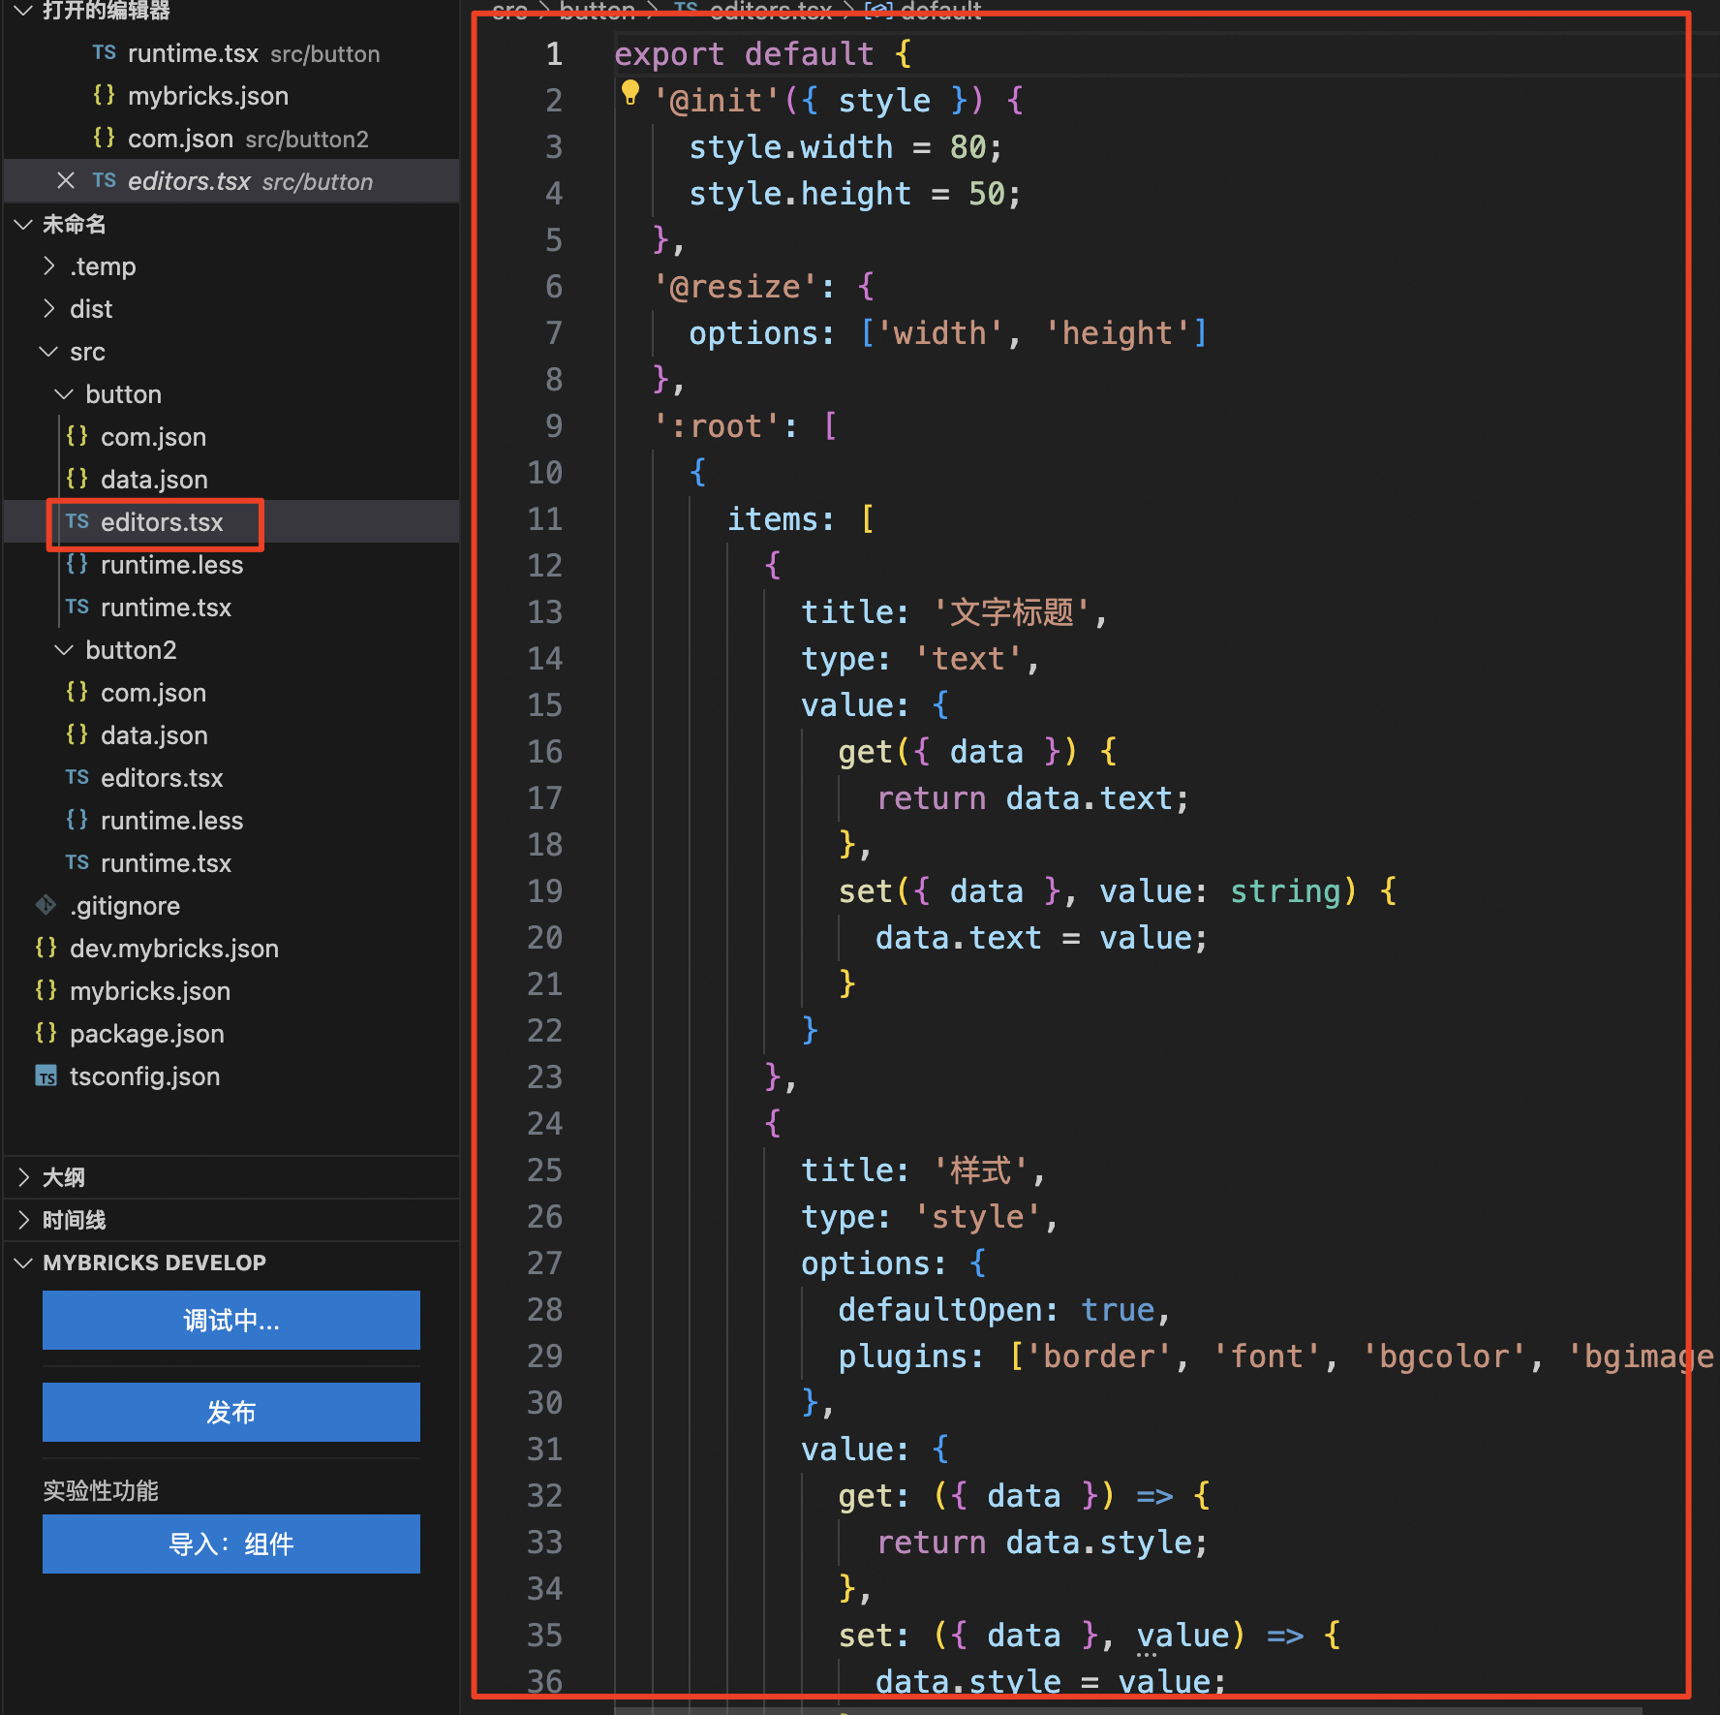Click the 调试中... debug button
The image size is (1720, 1715).
(231, 1320)
